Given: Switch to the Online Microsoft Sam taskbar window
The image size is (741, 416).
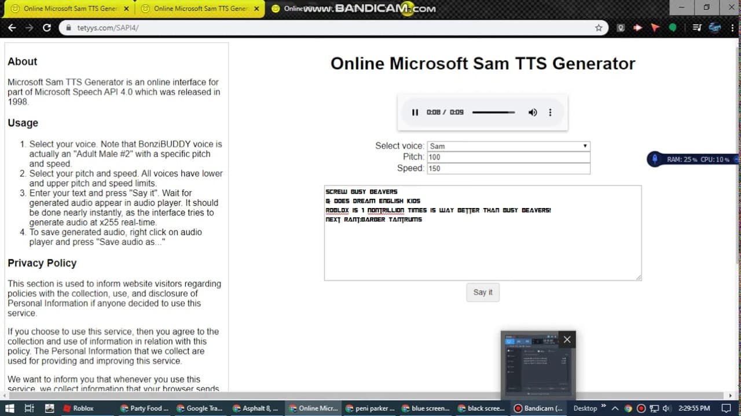Looking at the screenshot, I should point(312,408).
